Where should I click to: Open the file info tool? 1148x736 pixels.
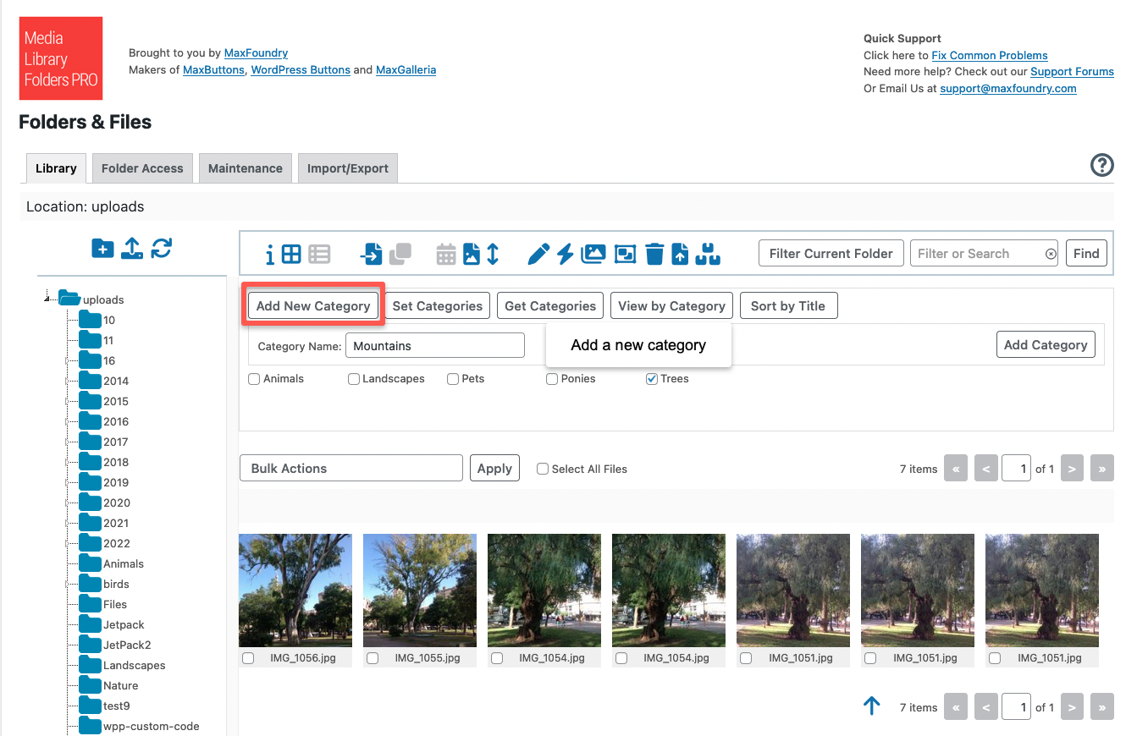pos(269,253)
